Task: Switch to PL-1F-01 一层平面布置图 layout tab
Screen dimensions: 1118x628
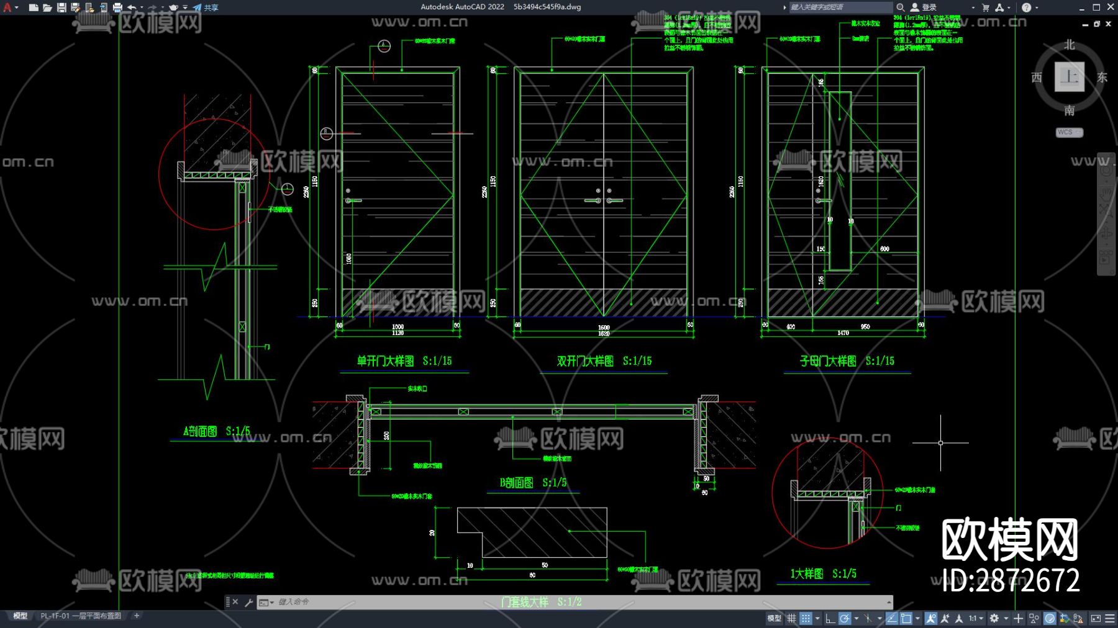Action: click(x=81, y=616)
